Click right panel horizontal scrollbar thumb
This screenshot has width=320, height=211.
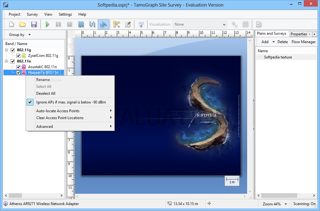pyautogui.click(x=279, y=195)
